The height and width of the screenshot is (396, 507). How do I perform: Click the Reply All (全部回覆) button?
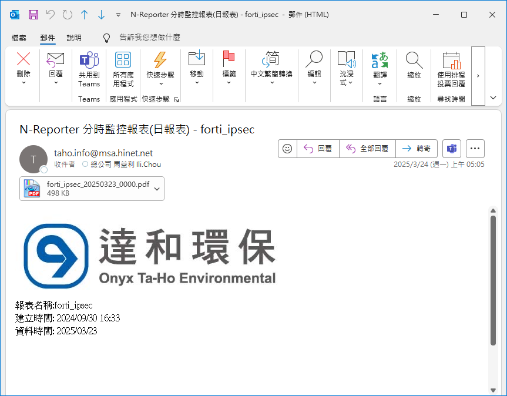[367, 149]
